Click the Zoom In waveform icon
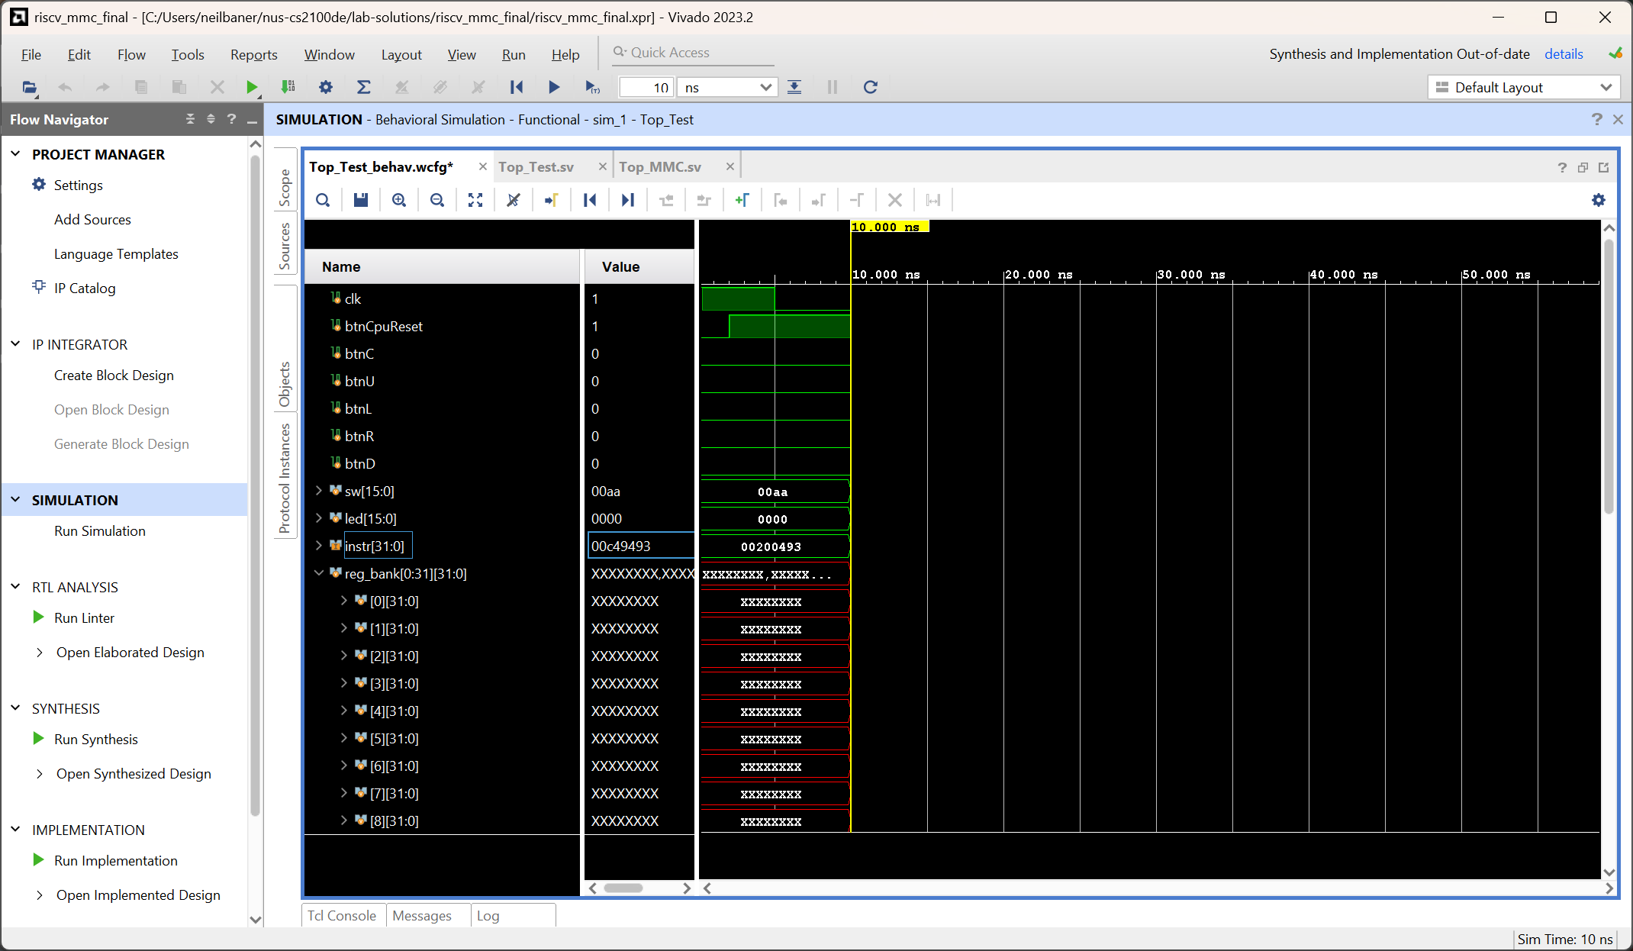This screenshot has height=951, width=1633. tap(399, 200)
